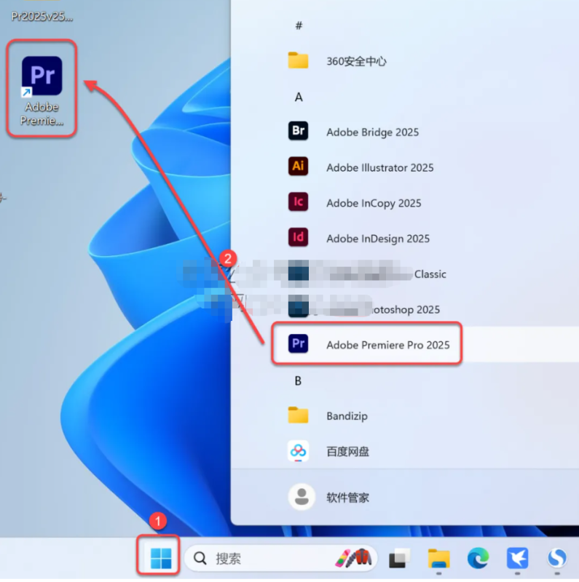
Task: Open the blue bird app on taskbar
Action: point(517,558)
